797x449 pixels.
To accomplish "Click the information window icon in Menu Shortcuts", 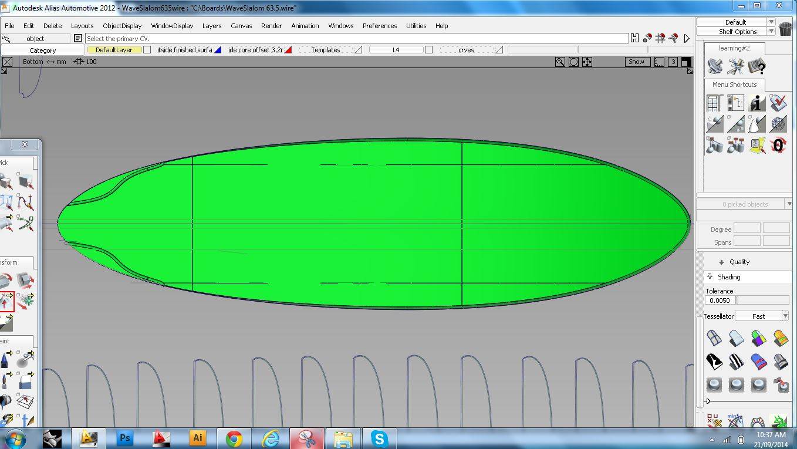I will [757, 103].
